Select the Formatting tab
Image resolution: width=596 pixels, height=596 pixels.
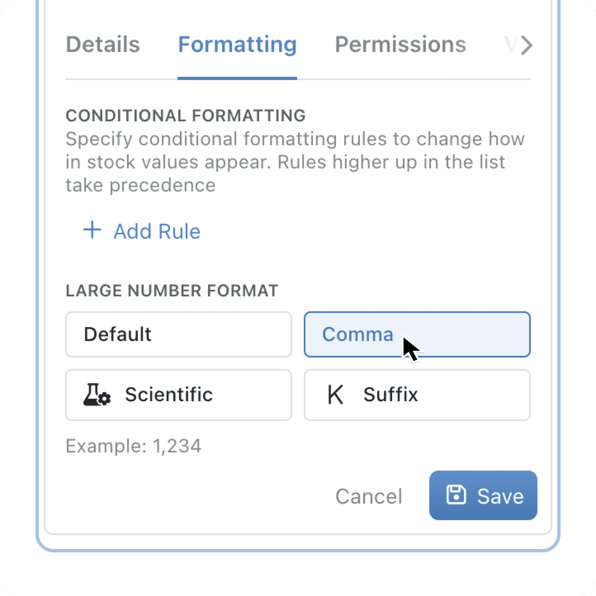pos(237,45)
